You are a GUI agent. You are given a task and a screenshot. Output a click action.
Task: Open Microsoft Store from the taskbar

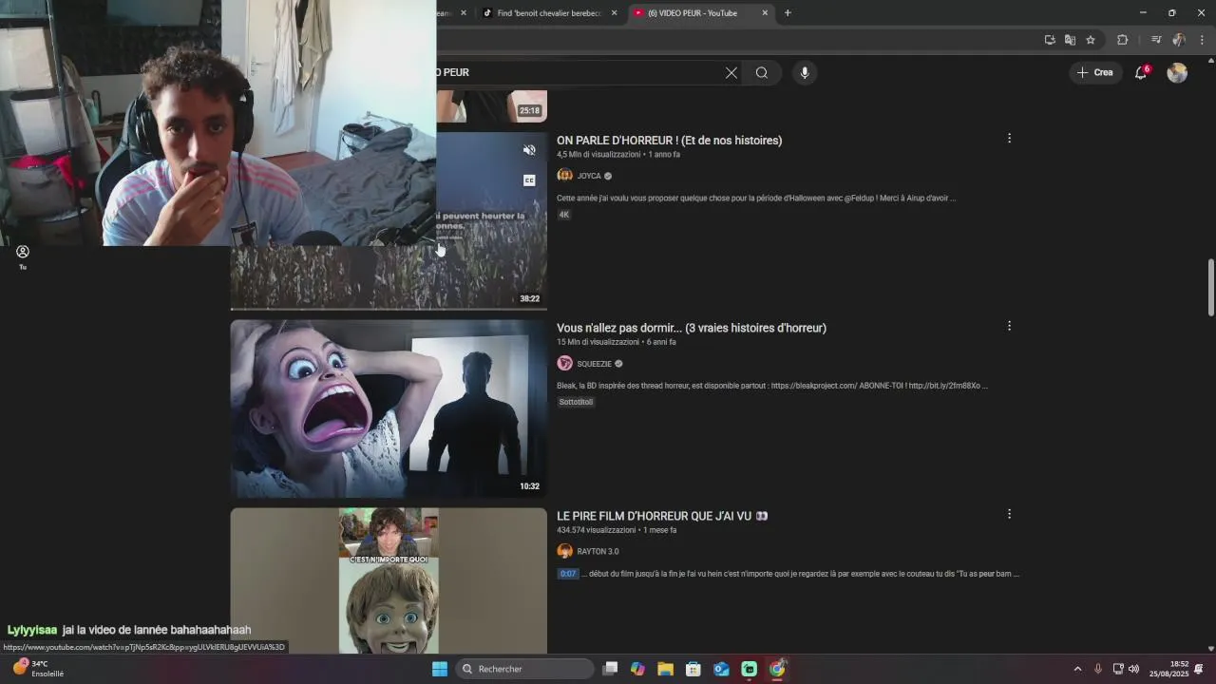click(x=693, y=669)
